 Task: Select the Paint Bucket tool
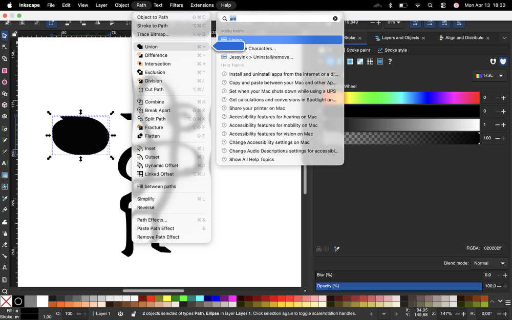pos(5,209)
